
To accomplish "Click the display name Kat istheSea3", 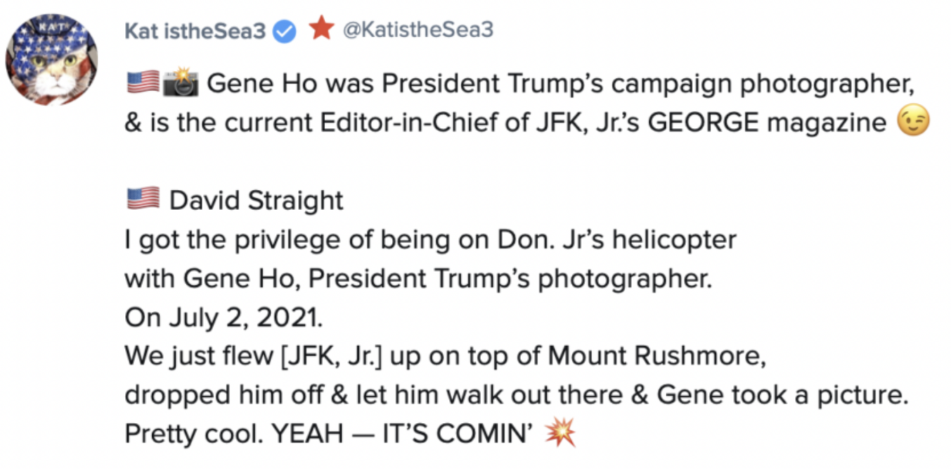I will tap(195, 30).
